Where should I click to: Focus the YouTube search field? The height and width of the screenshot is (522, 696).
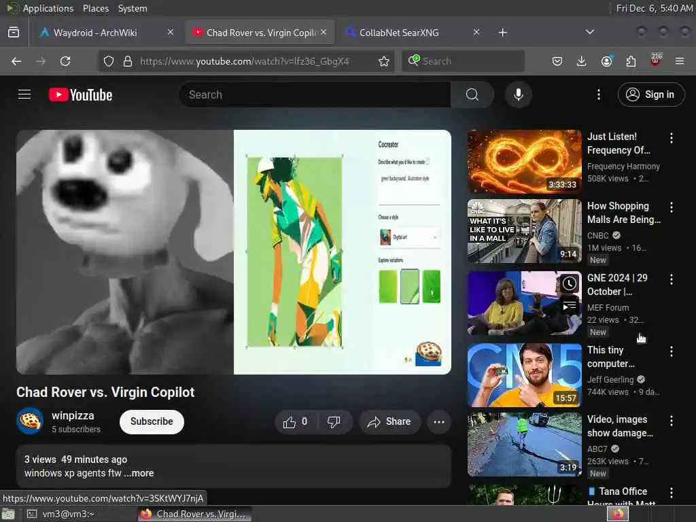click(x=315, y=94)
